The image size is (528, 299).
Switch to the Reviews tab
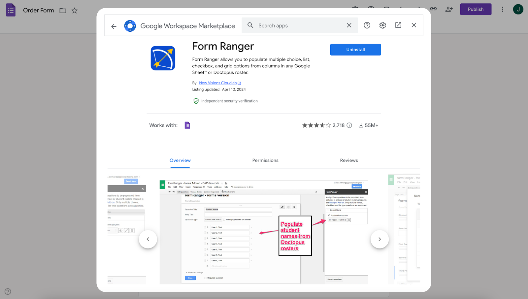click(x=349, y=161)
